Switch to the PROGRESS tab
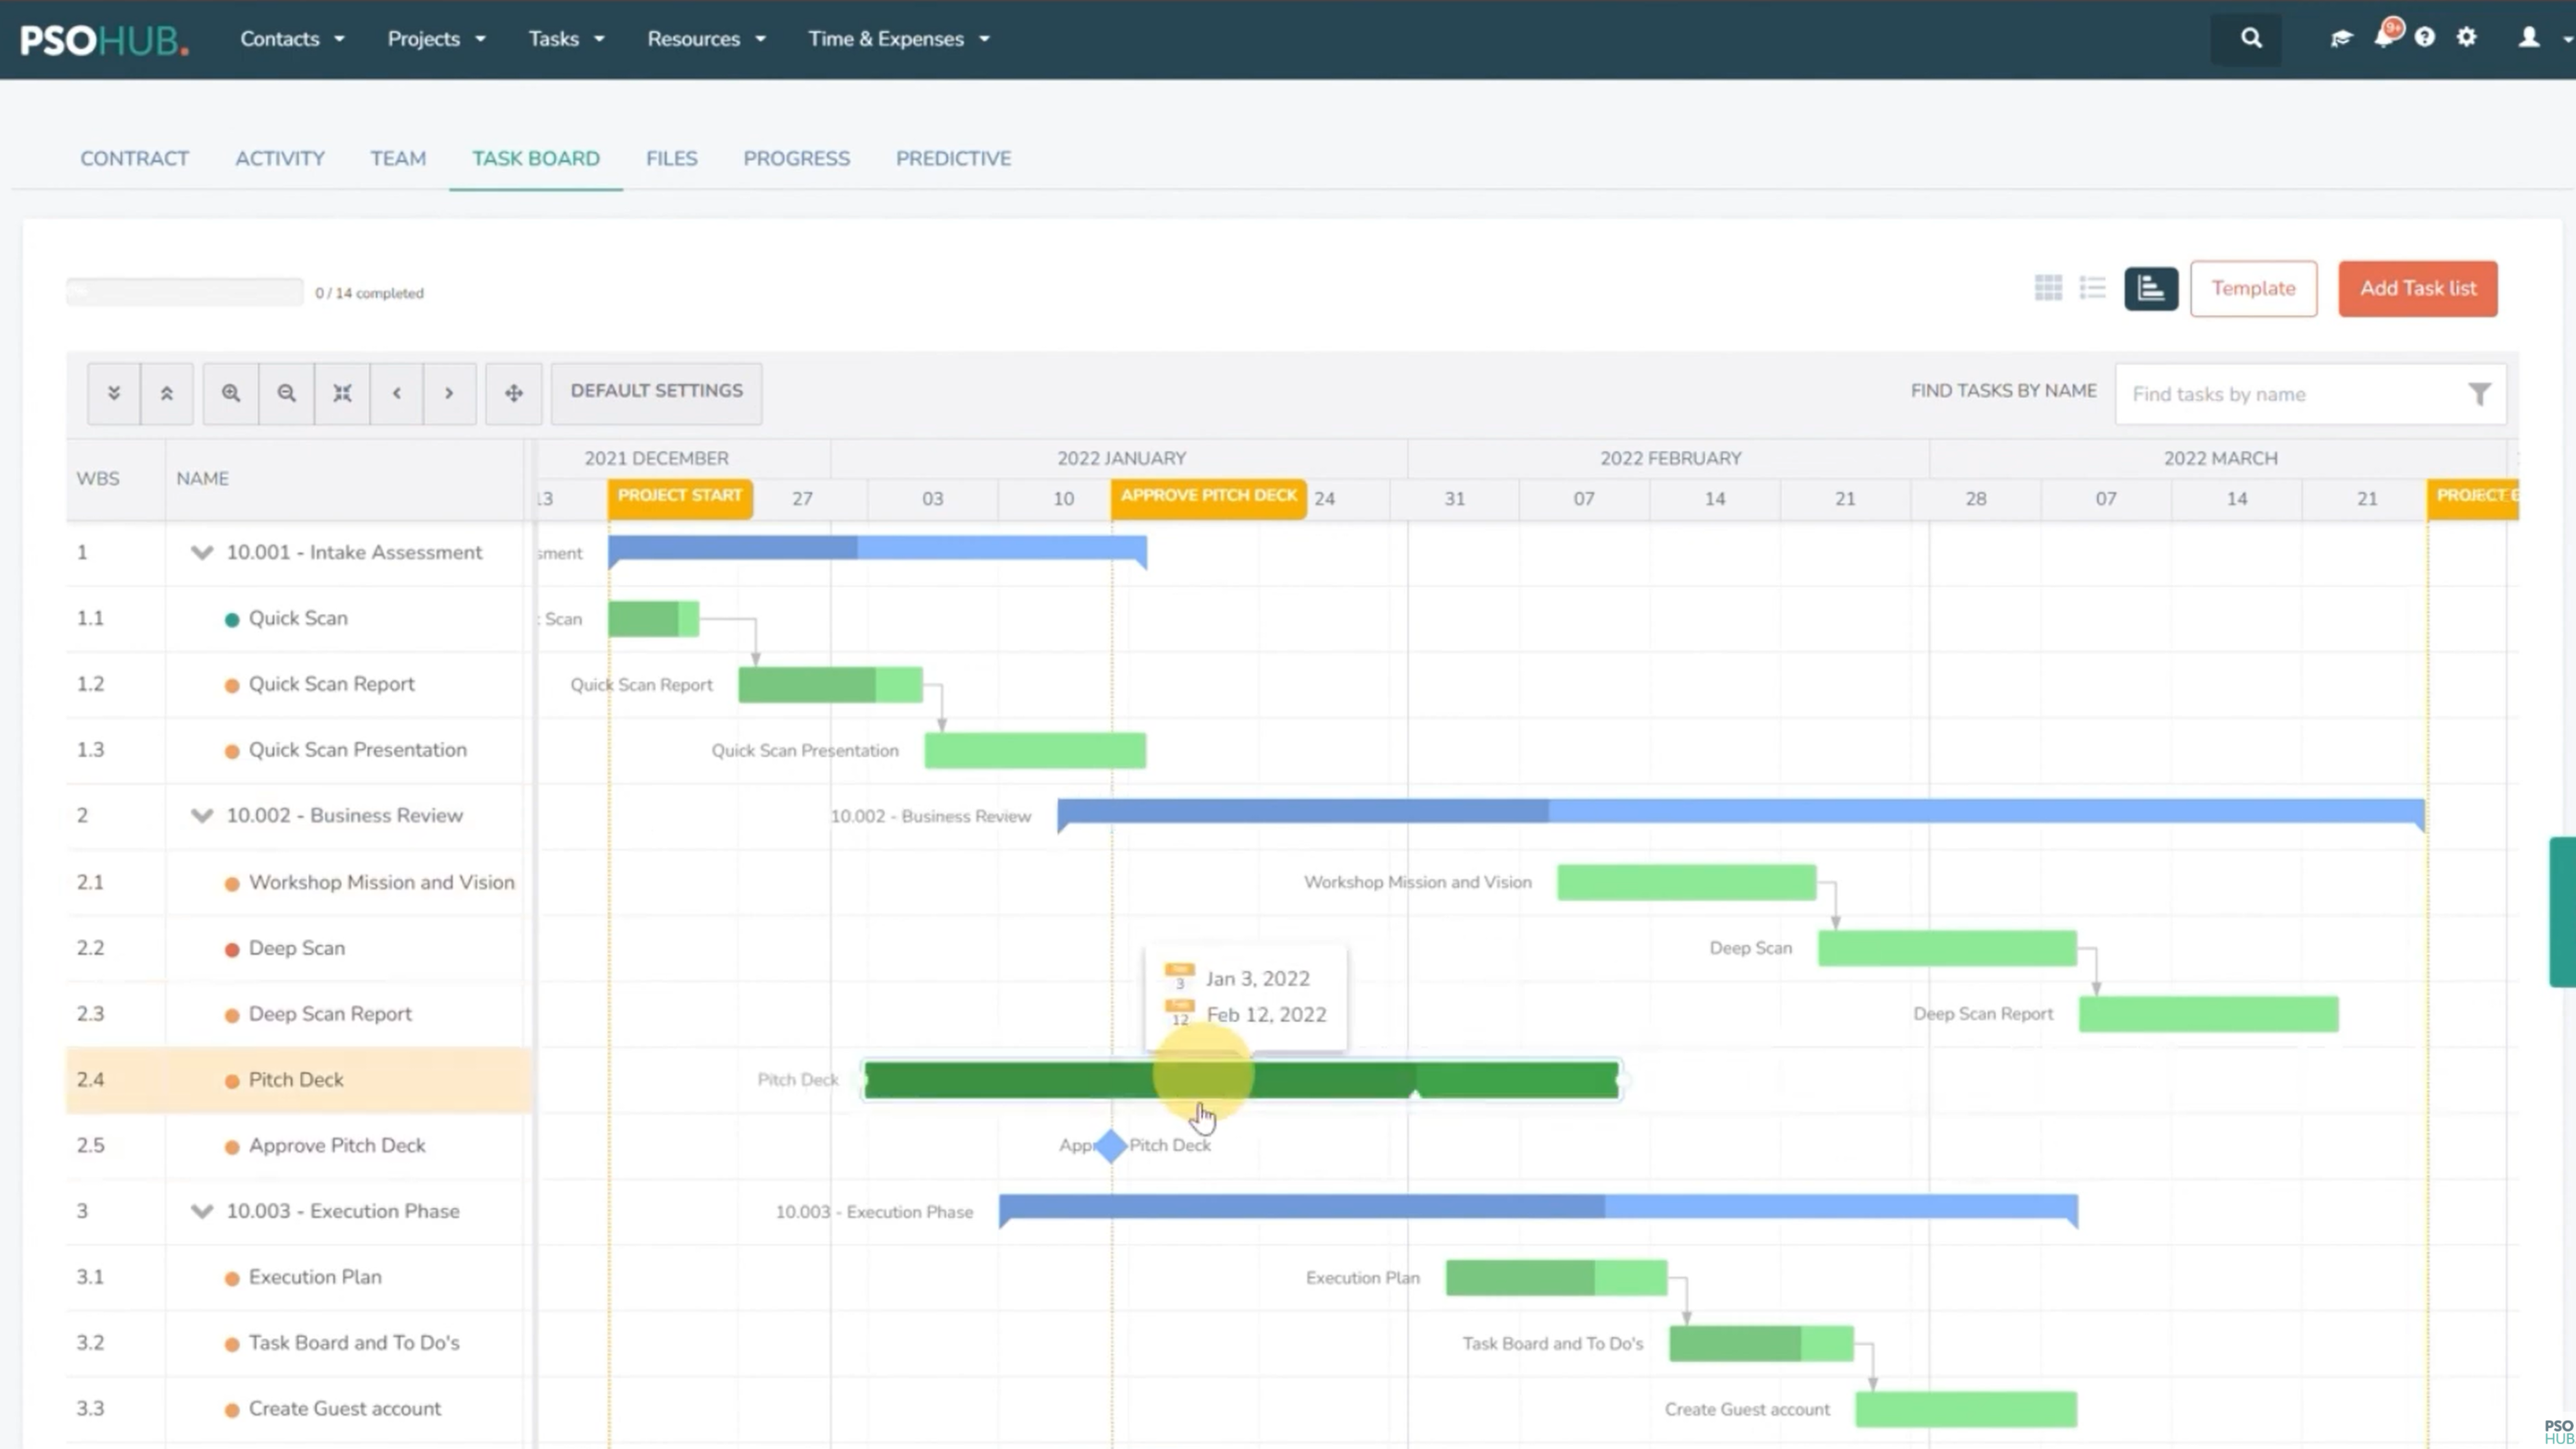The width and height of the screenshot is (2576, 1449). click(x=796, y=158)
